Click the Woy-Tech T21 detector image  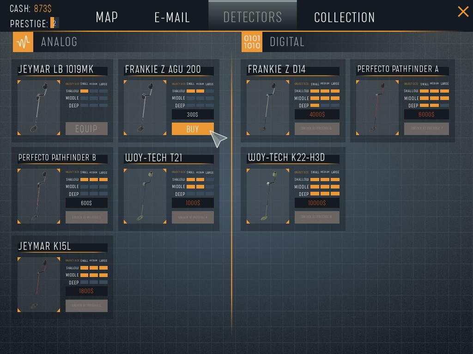145,196
